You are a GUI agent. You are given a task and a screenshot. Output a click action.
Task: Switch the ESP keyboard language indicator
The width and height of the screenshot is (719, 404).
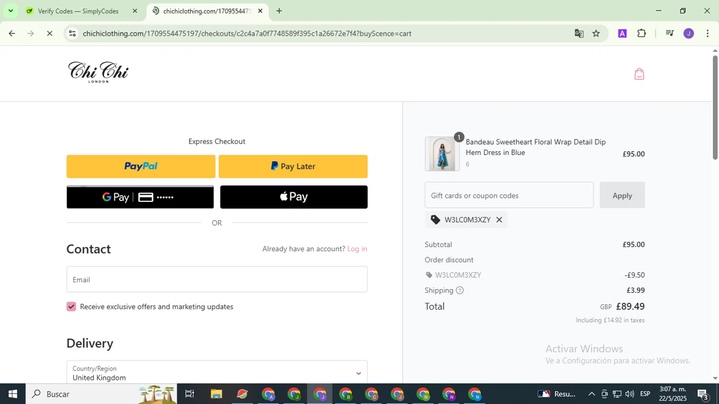pyautogui.click(x=645, y=394)
